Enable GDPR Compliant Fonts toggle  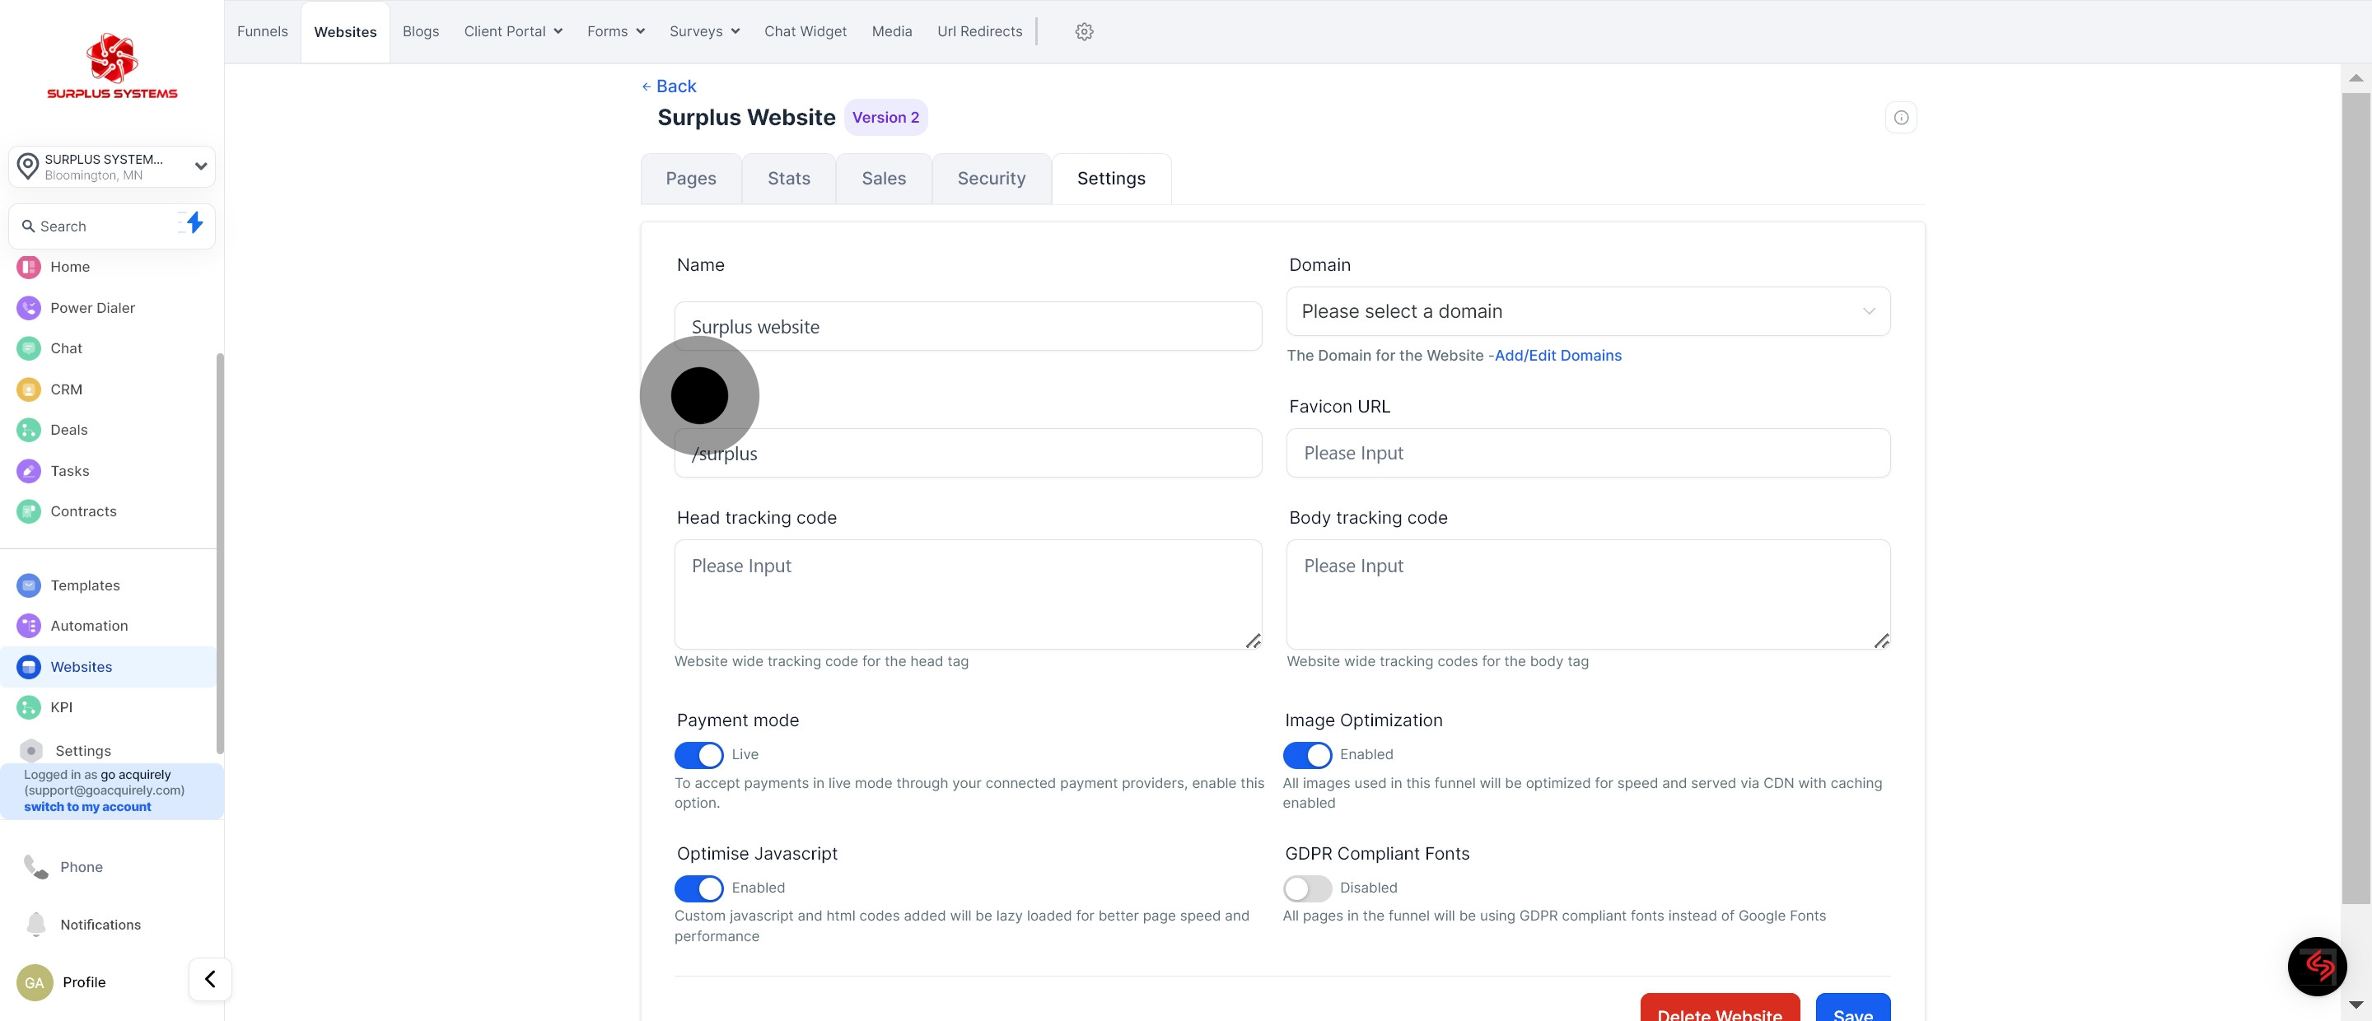tap(1306, 888)
